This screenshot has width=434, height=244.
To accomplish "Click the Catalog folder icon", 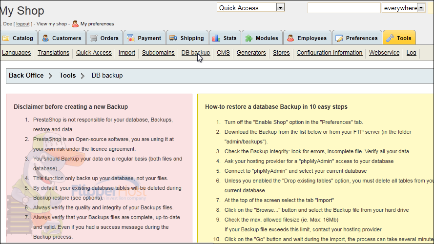I will coord(5,38).
